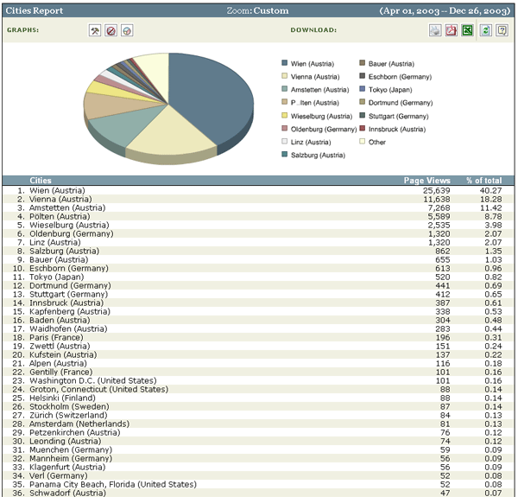
Task: Select row Zürich (Switzerland)
Action: coord(258,415)
